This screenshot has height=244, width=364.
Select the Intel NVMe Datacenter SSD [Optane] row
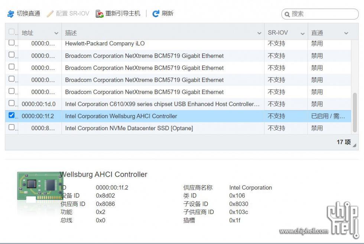click(178, 128)
